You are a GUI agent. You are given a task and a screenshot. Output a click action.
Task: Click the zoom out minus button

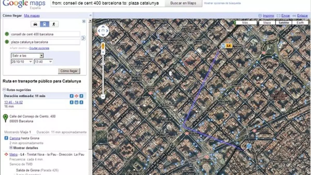(103, 96)
